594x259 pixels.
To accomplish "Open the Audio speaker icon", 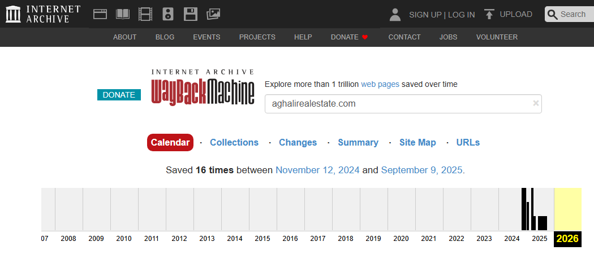I will tap(168, 14).
